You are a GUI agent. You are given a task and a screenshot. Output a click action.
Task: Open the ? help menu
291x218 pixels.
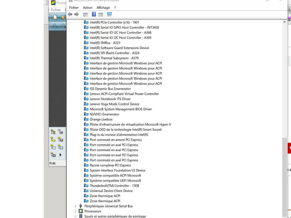coord(115,8)
